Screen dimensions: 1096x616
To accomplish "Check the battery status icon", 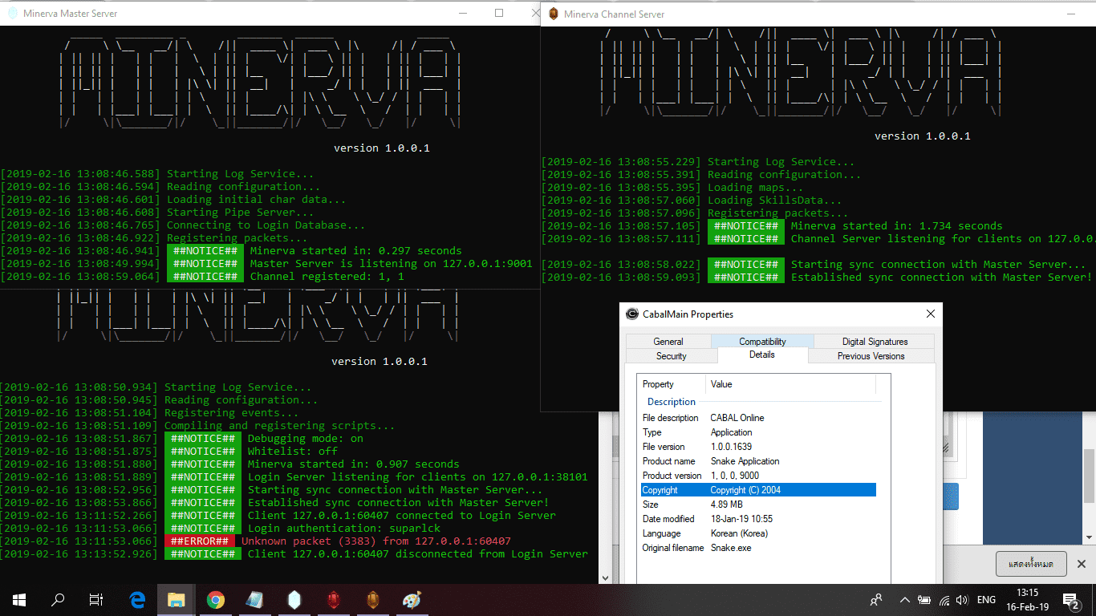I will [924, 599].
